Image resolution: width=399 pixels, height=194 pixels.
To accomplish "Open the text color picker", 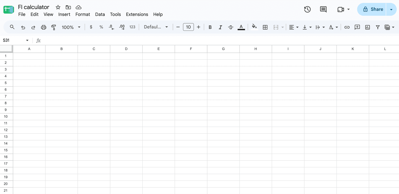I will (241, 27).
